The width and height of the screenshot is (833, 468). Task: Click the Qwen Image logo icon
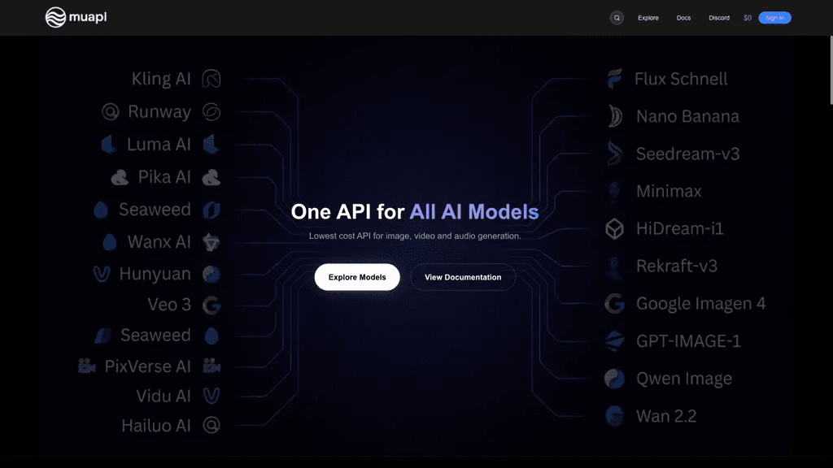point(615,379)
